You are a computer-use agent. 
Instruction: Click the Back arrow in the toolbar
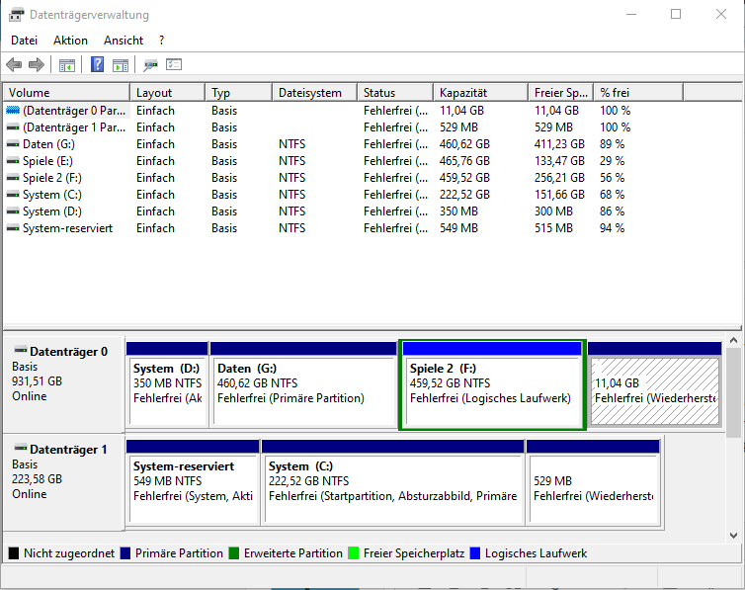[x=14, y=65]
